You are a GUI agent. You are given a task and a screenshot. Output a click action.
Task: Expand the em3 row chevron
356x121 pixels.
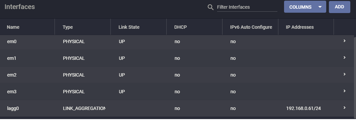tap(344, 91)
